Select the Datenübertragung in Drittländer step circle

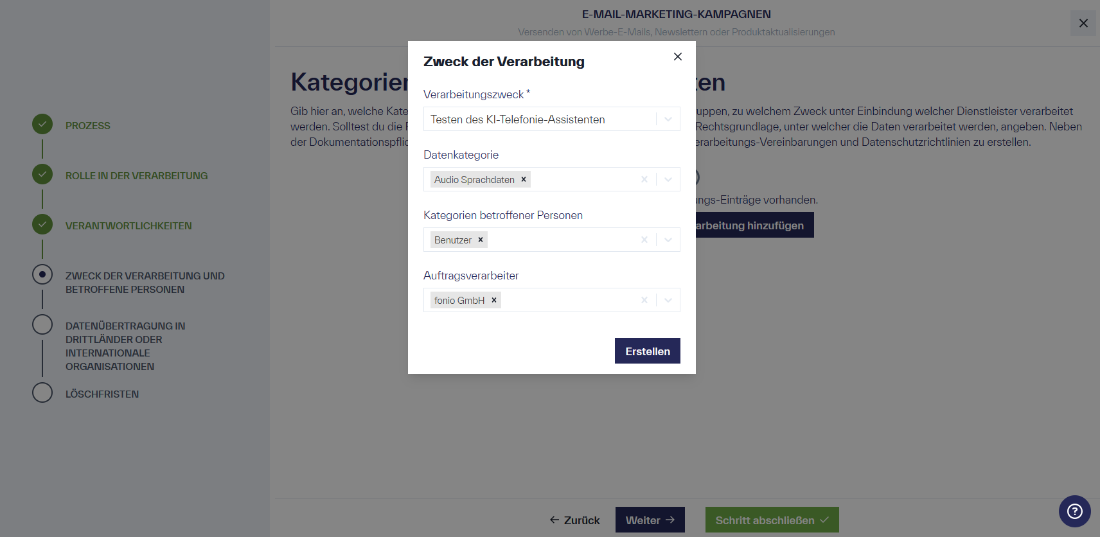(42, 324)
